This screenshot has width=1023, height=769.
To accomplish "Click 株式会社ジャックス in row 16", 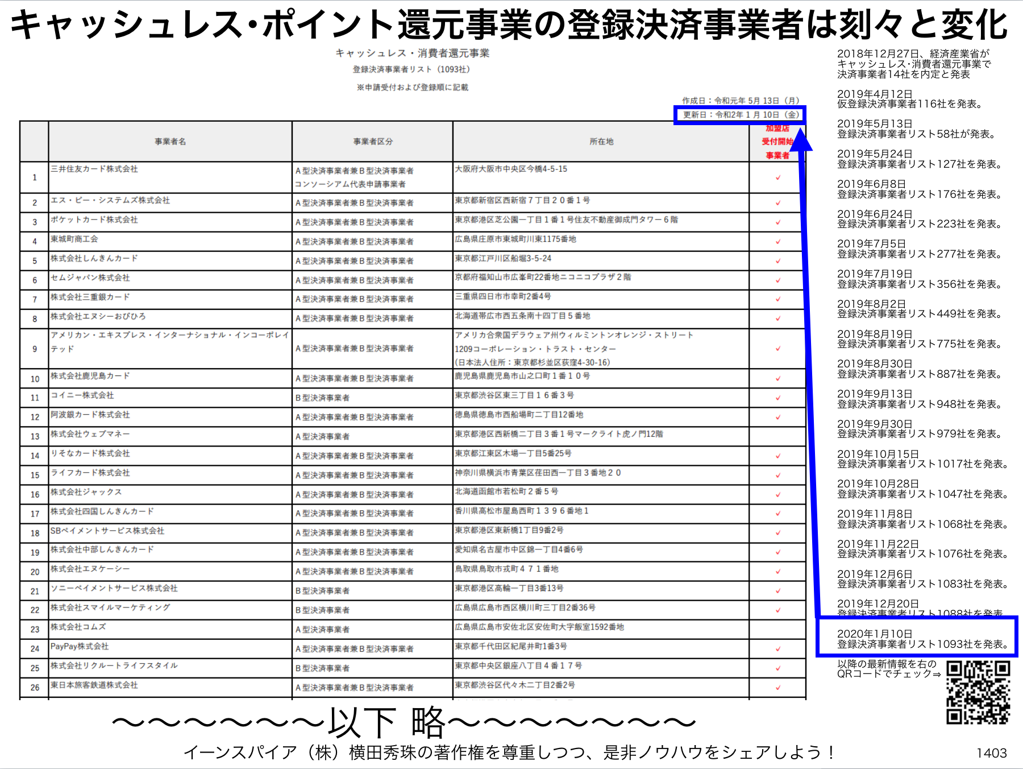I will tap(86, 492).
